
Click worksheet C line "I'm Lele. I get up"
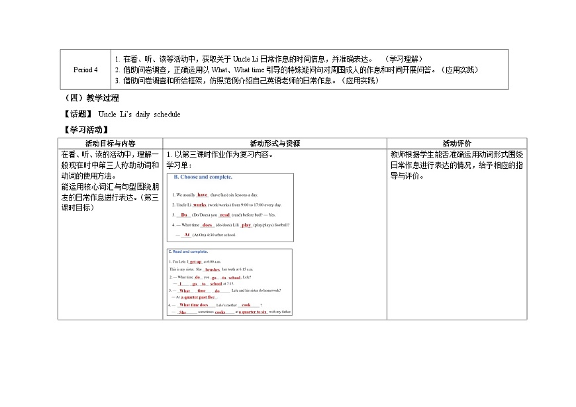[x=195, y=261]
